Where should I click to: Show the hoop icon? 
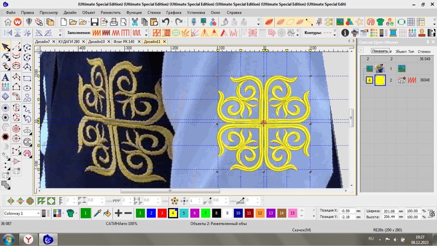(401, 22)
